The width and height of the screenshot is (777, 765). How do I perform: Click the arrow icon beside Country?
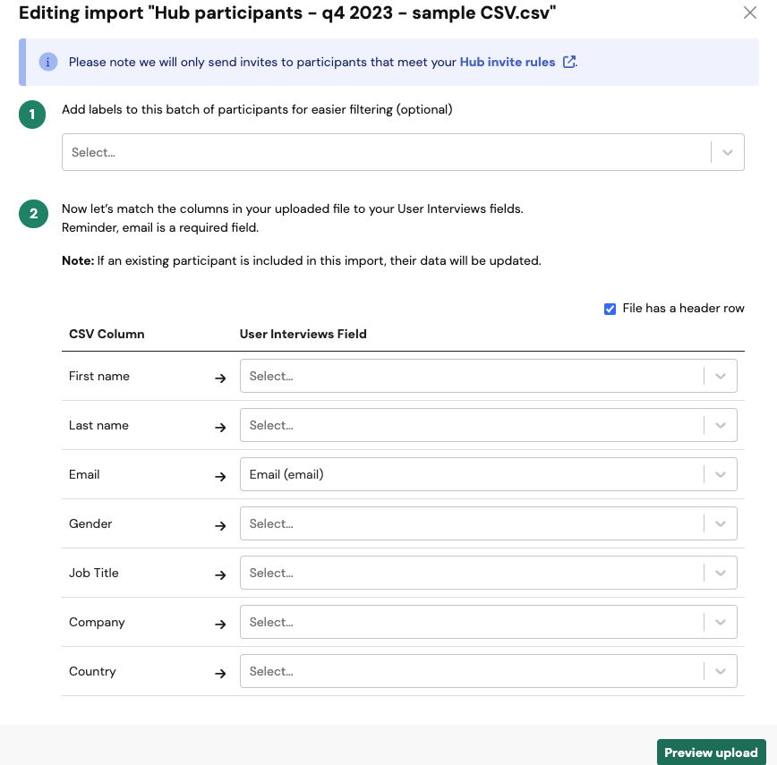(220, 673)
